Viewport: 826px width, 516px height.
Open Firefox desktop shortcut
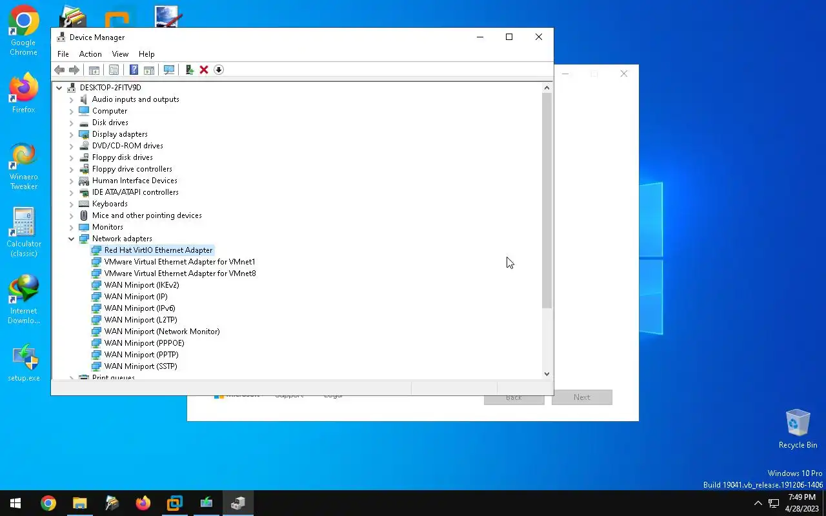(23, 94)
